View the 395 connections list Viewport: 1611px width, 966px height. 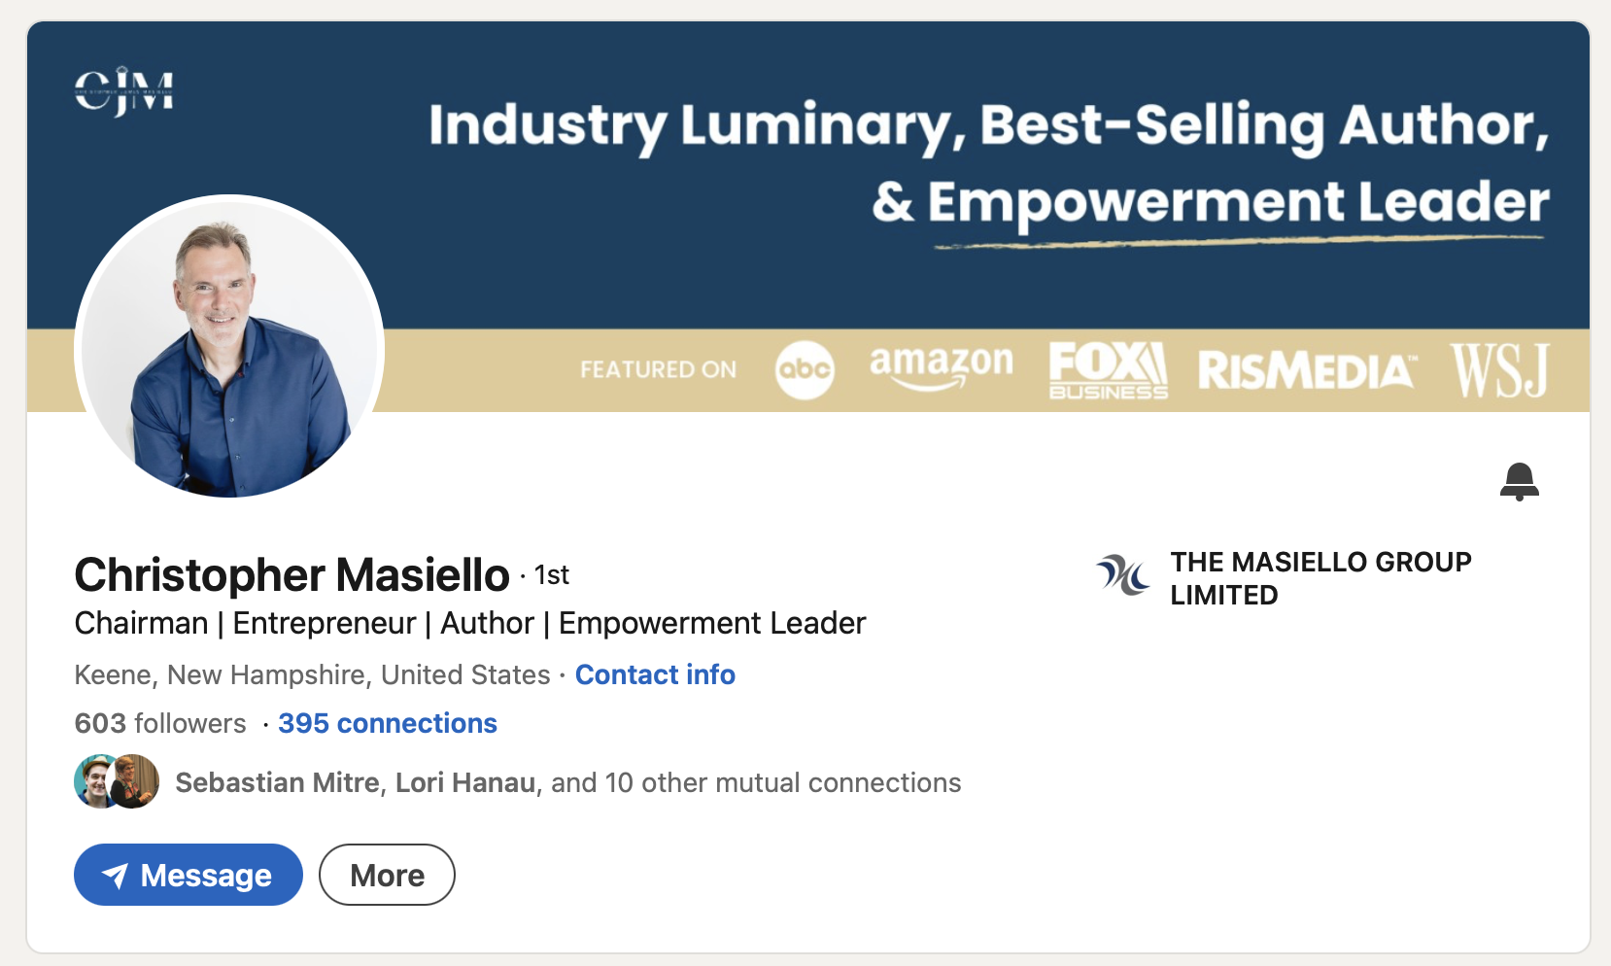387,723
